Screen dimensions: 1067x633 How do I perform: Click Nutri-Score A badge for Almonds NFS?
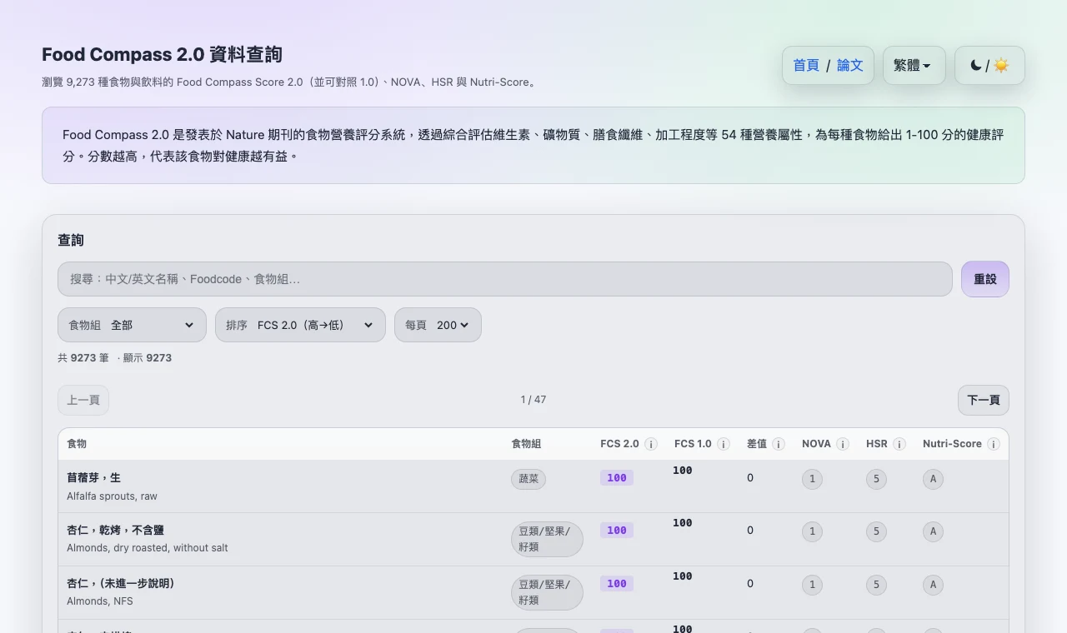933,585
